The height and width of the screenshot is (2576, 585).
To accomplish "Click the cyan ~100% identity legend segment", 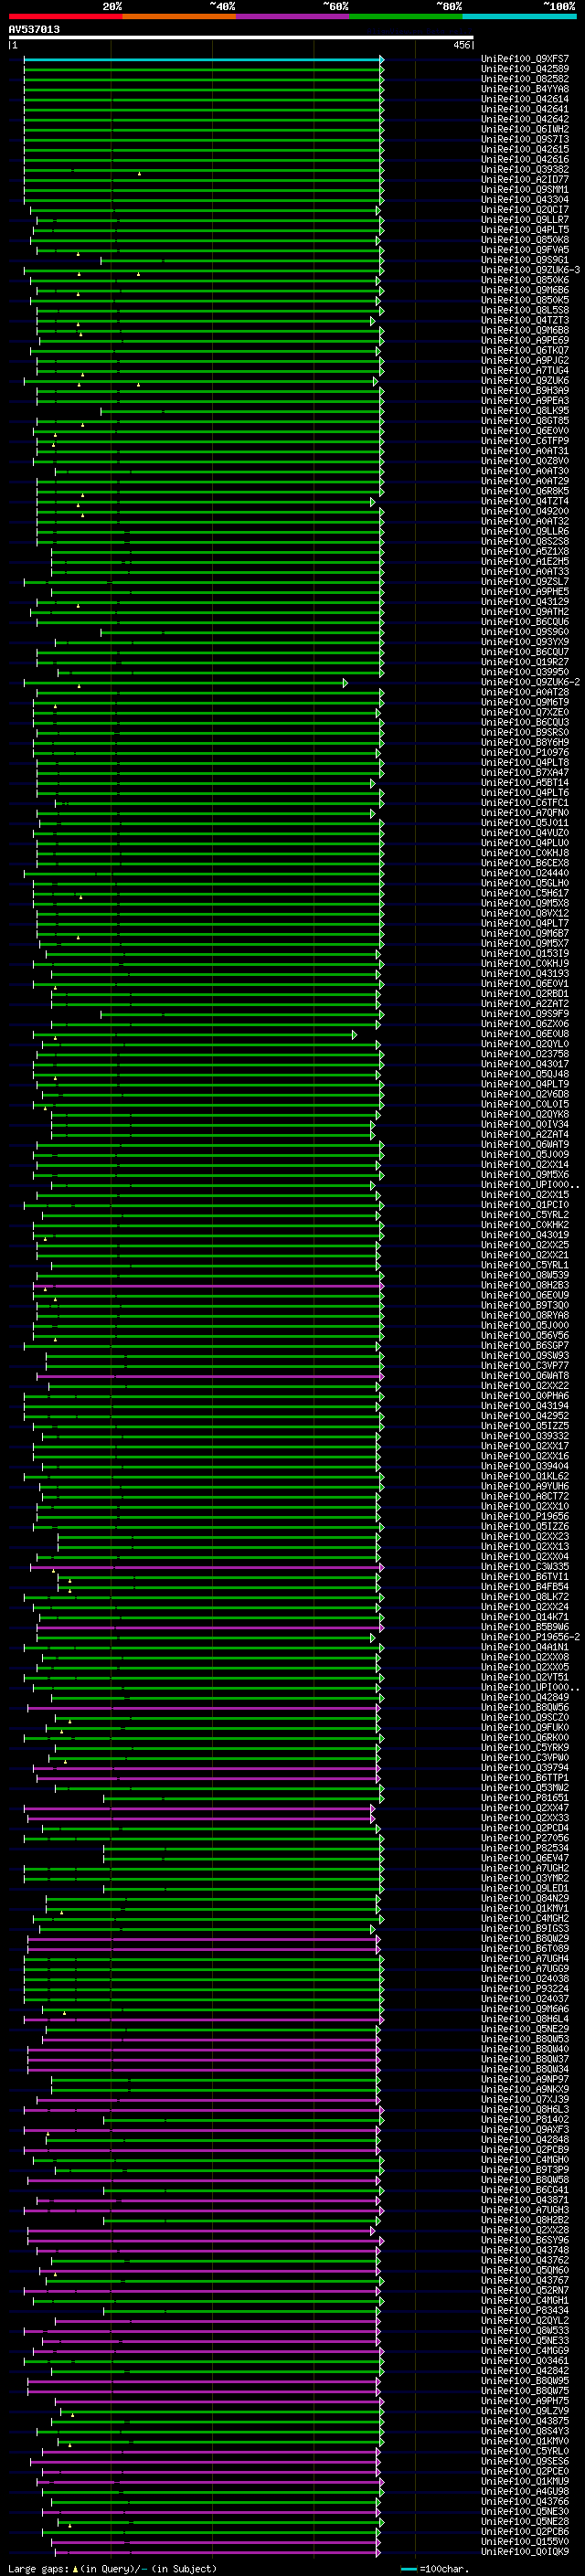I will [519, 16].
